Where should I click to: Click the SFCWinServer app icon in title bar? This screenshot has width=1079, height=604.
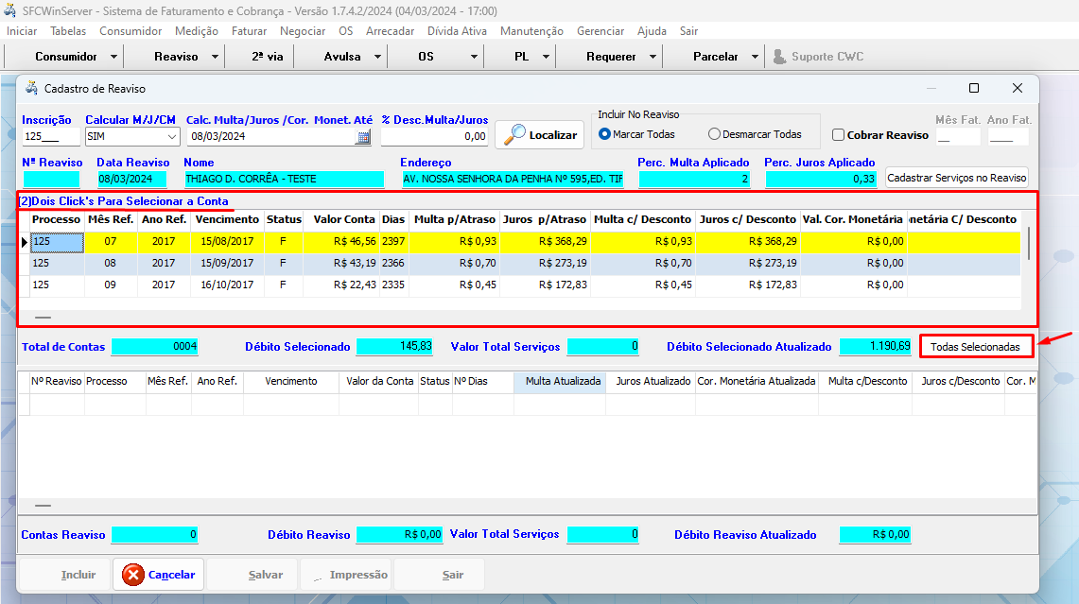coord(9,9)
